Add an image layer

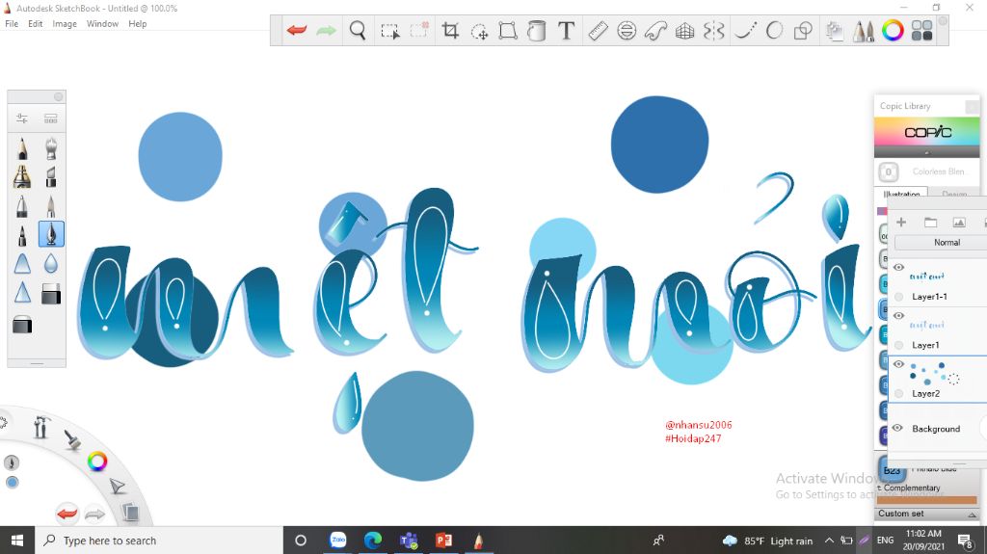coord(959,223)
